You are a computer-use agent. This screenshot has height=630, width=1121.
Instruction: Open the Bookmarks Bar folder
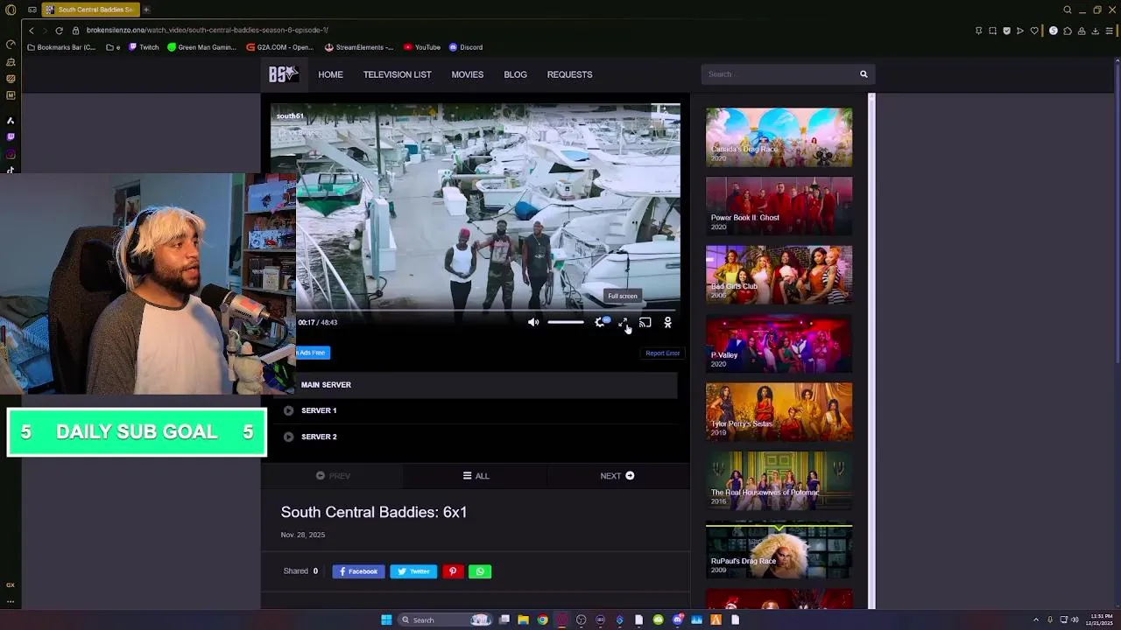[61, 47]
